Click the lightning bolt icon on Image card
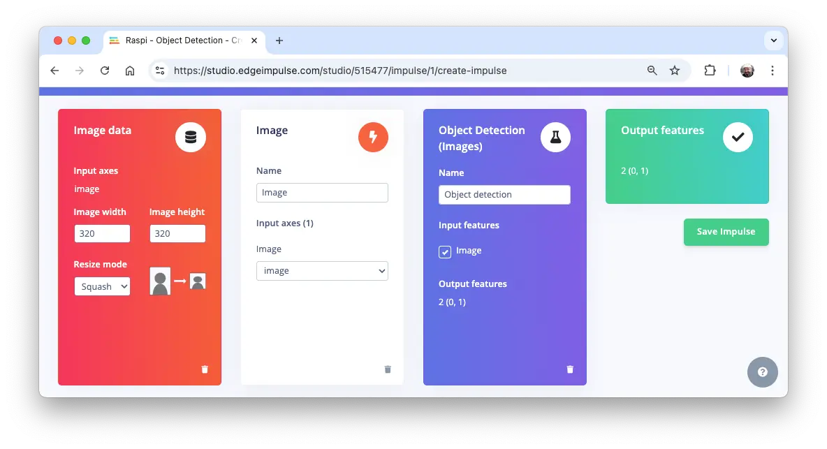 pyautogui.click(x=373, y=137)
